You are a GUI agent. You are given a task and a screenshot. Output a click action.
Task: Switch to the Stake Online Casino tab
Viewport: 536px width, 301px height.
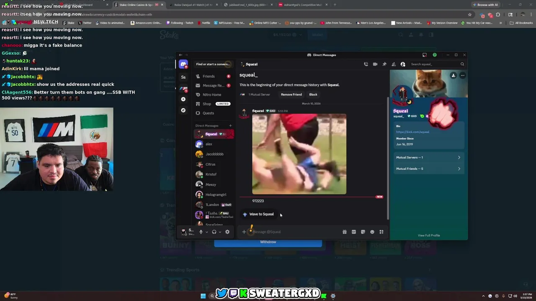tap(136, 5)
